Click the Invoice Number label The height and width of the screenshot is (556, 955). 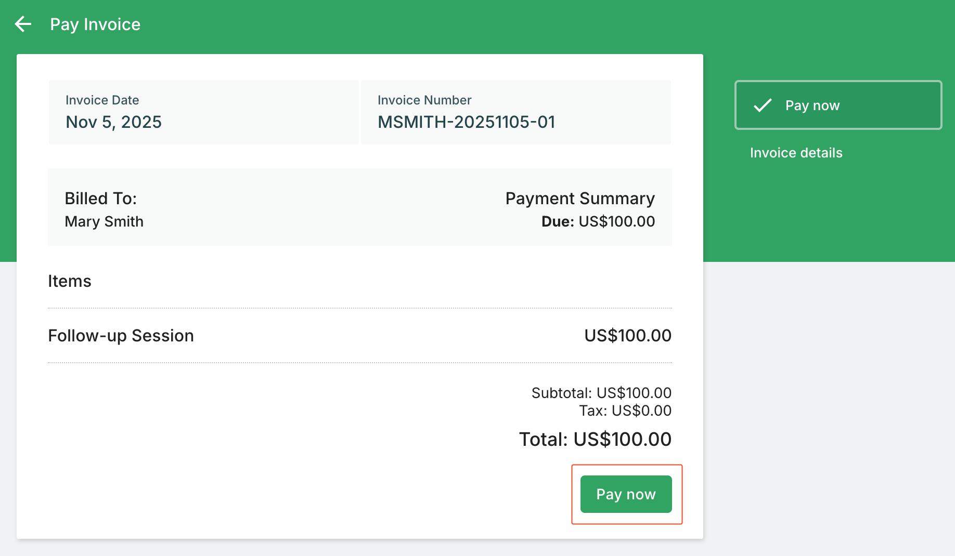pyautogui.click(x=424, y=100)
